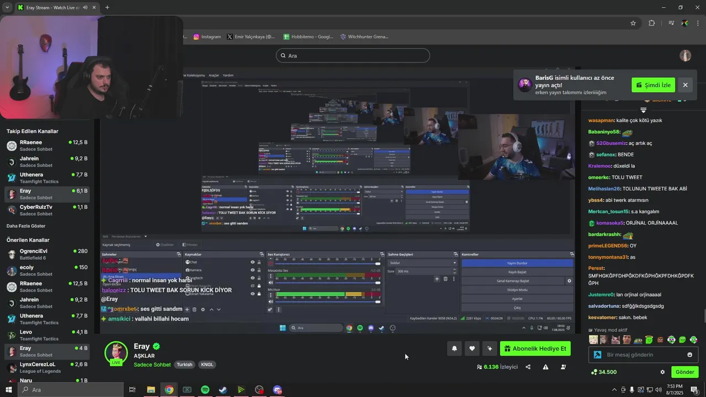Open the Instagram bookmark

[x=207, y=37]
